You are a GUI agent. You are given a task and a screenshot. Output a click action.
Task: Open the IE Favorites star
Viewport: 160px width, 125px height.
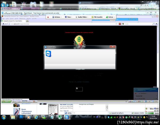pos(154,5)
